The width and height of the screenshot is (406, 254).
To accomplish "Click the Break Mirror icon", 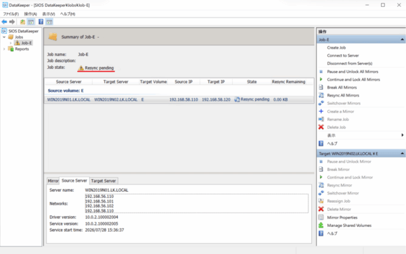I will click(321, 170).
